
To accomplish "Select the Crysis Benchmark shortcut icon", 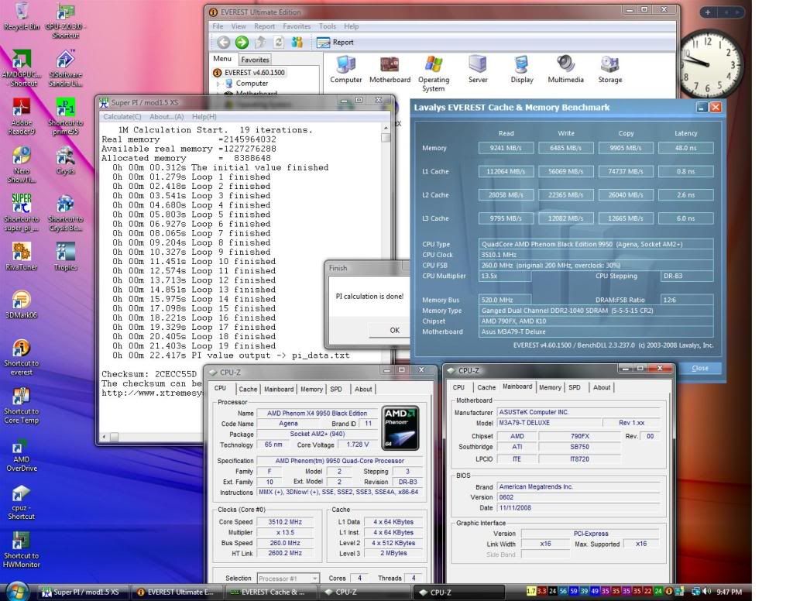I will (x=65, y=212).
